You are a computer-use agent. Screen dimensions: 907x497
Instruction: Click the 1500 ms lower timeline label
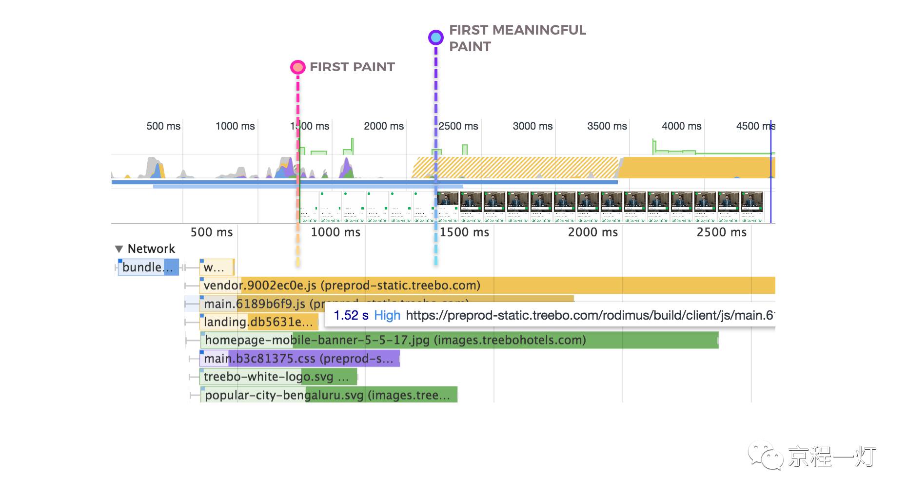tap(464, 232)
